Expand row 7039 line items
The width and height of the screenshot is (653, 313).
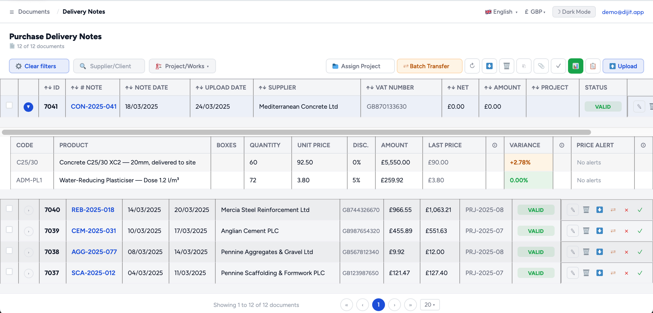click(29, 231)
